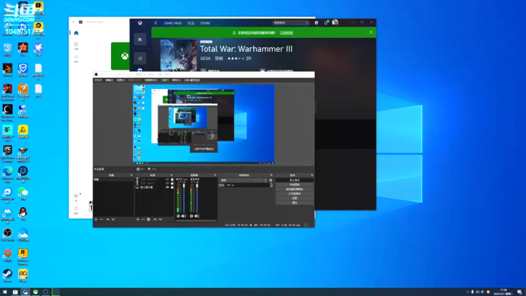Open Xbox app library sidebar icon
526x296 pixels.
click(x=140, y=39)
